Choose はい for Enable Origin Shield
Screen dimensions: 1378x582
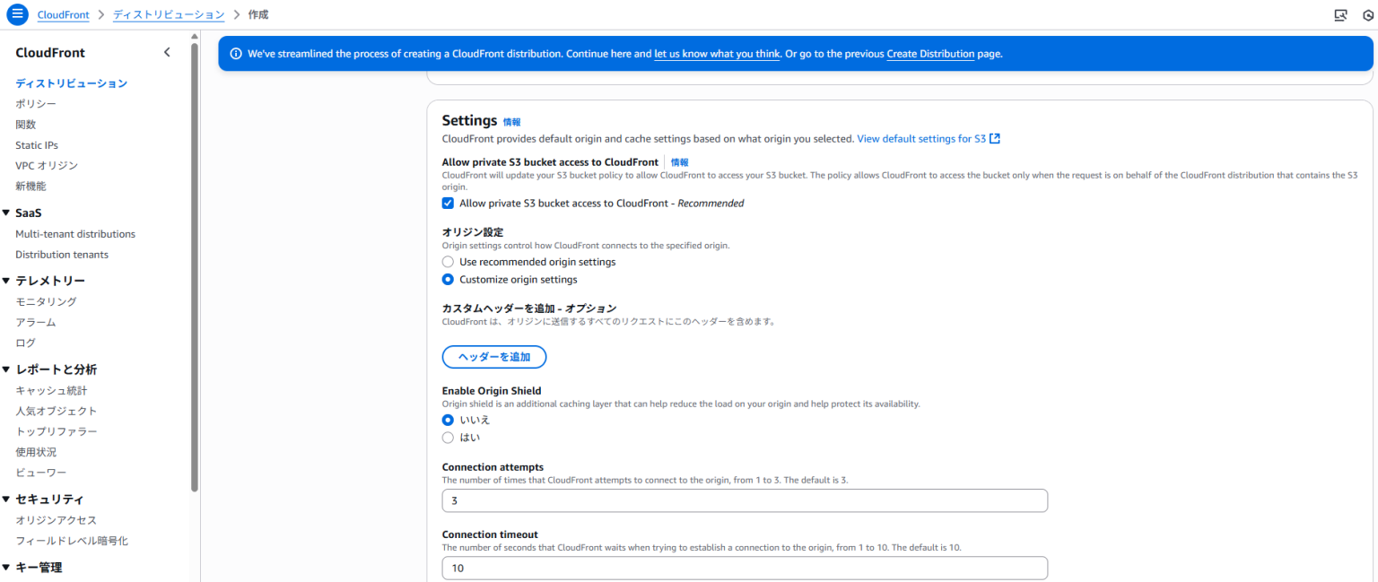click(448, 437)
